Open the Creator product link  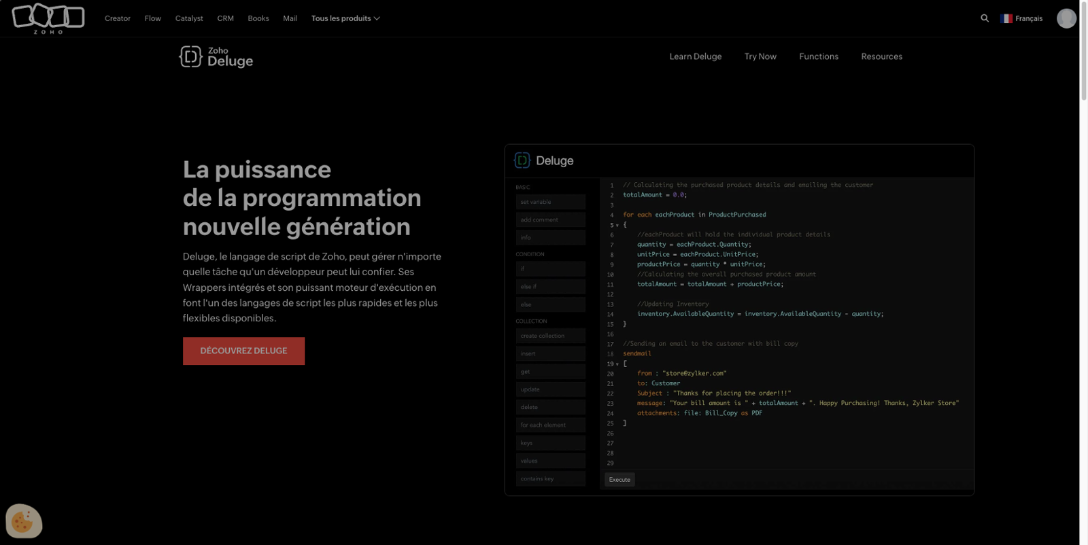[118, 18]
